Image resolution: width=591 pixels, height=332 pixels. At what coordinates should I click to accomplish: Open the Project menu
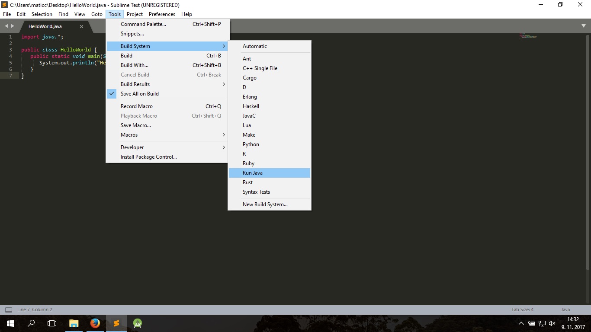pos(135,14)
